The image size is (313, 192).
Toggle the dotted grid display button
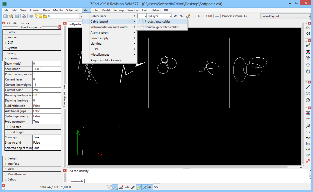[x=115, y=187]
